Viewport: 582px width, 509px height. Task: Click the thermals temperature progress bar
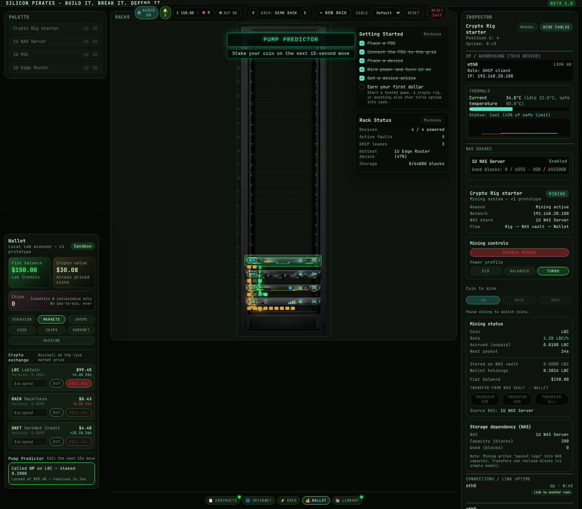(x=519, y=109)
